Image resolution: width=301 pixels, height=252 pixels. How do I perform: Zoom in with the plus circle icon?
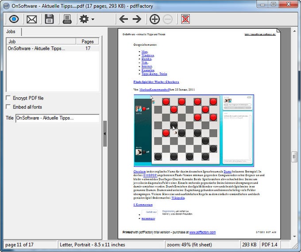[154, 19]
